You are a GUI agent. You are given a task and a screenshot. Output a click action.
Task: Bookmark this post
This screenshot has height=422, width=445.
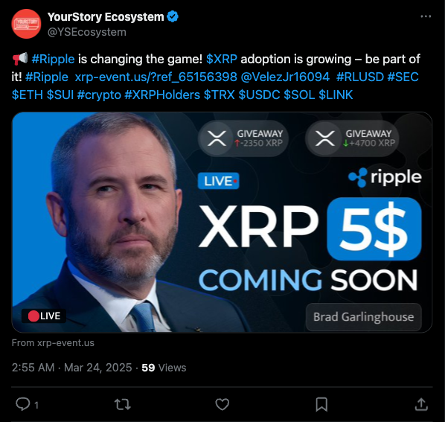pos(321,404)
